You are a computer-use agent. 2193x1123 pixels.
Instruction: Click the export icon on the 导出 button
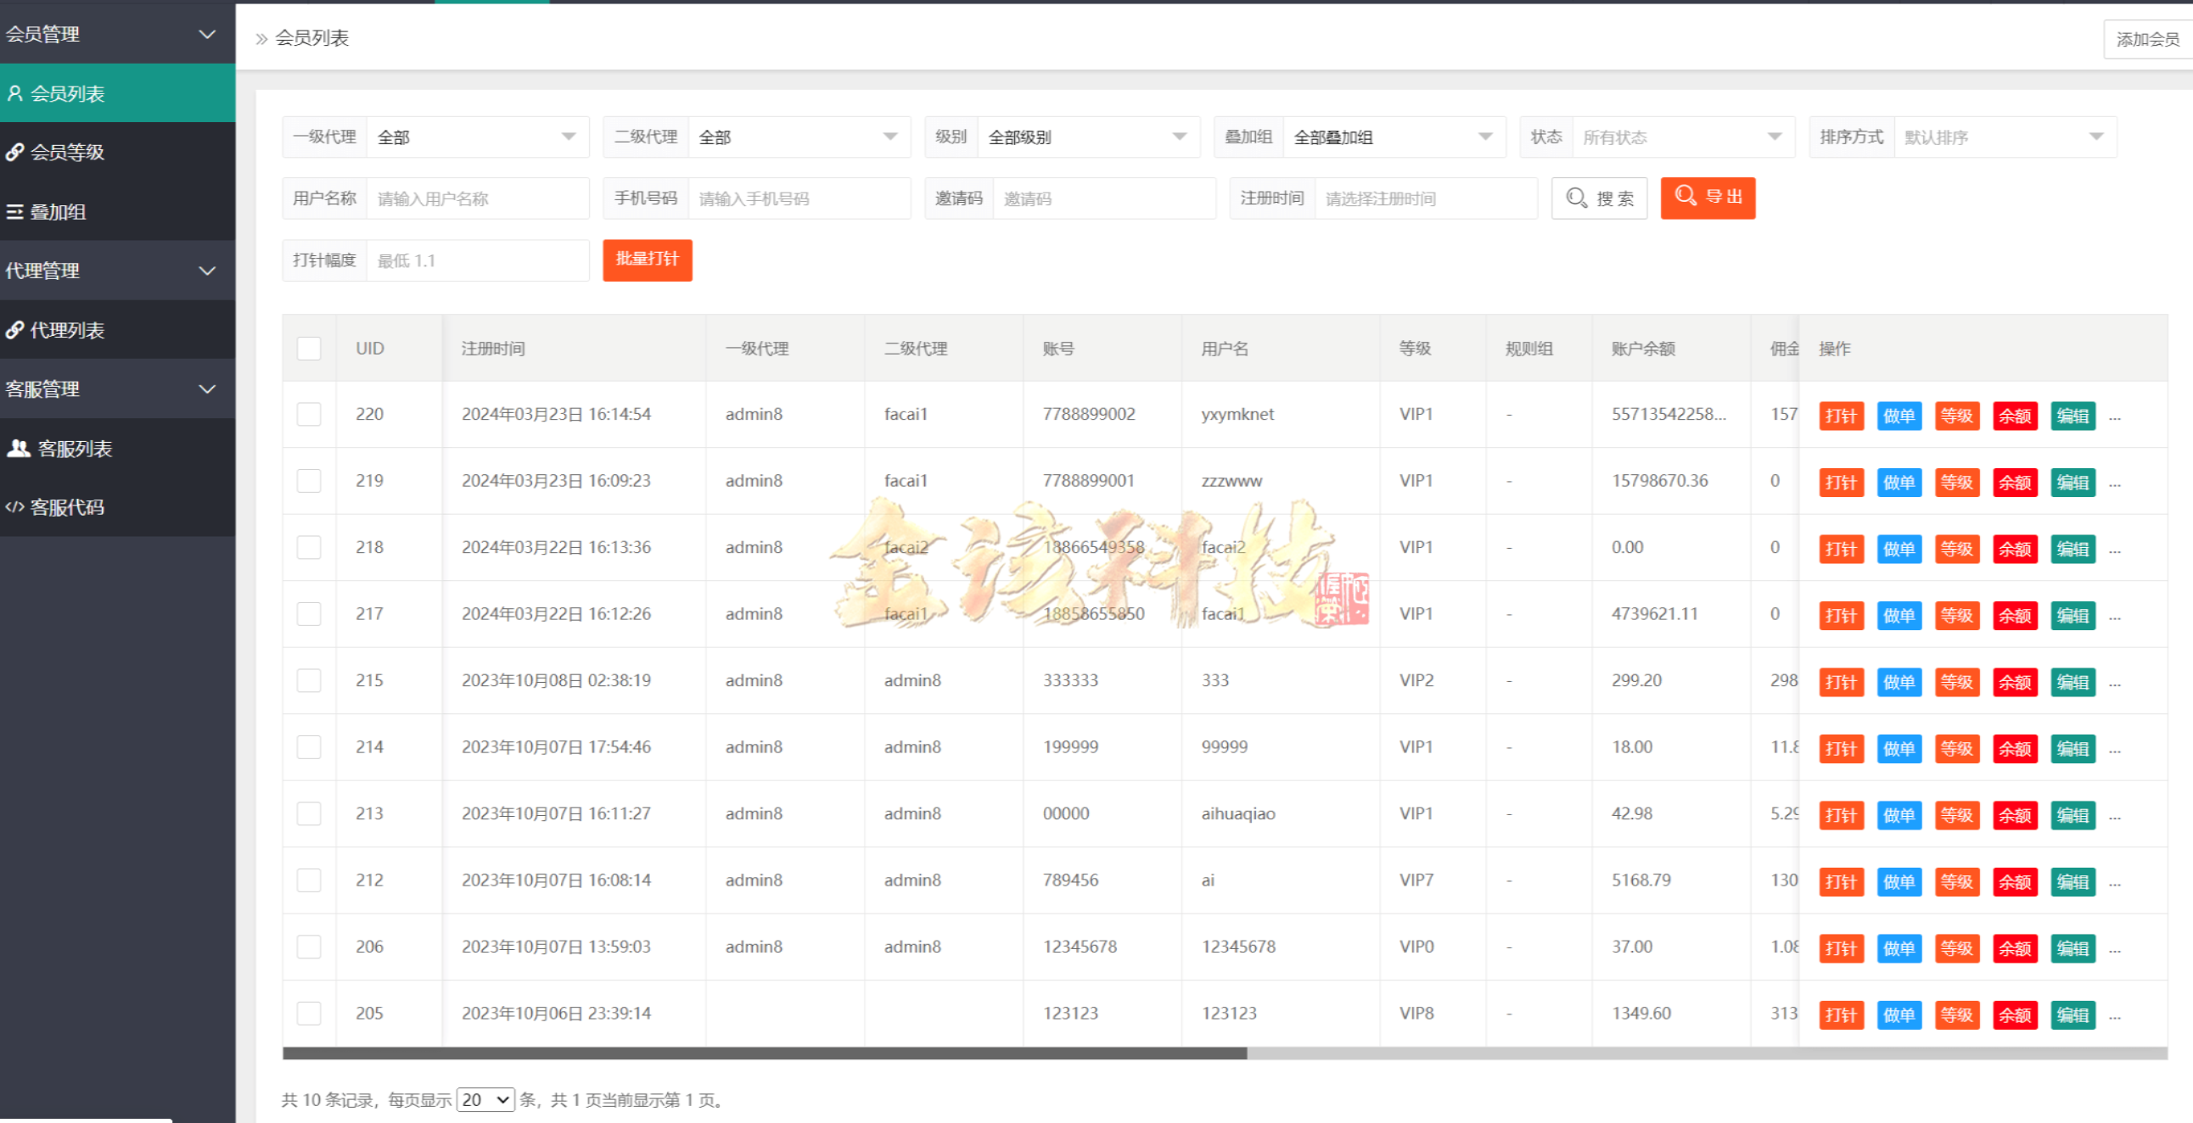pyautogui.click(x=1685, y=197)
